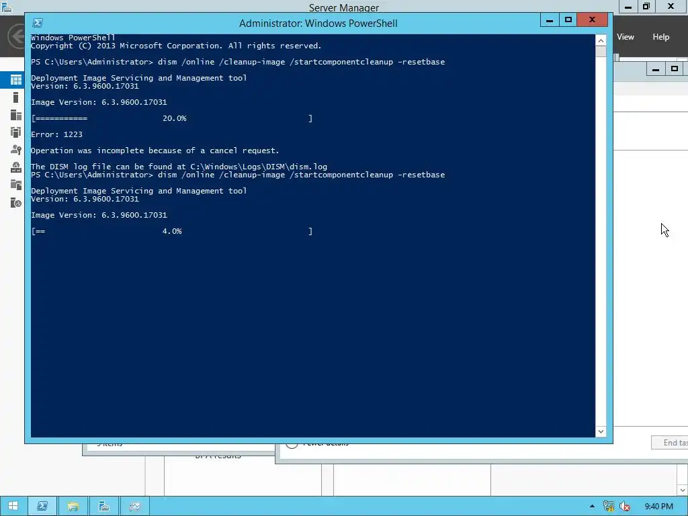This screenshot has height=516, width=688.
Task: Click the 4.0% progress bar line
Action: tap(171, 231)
